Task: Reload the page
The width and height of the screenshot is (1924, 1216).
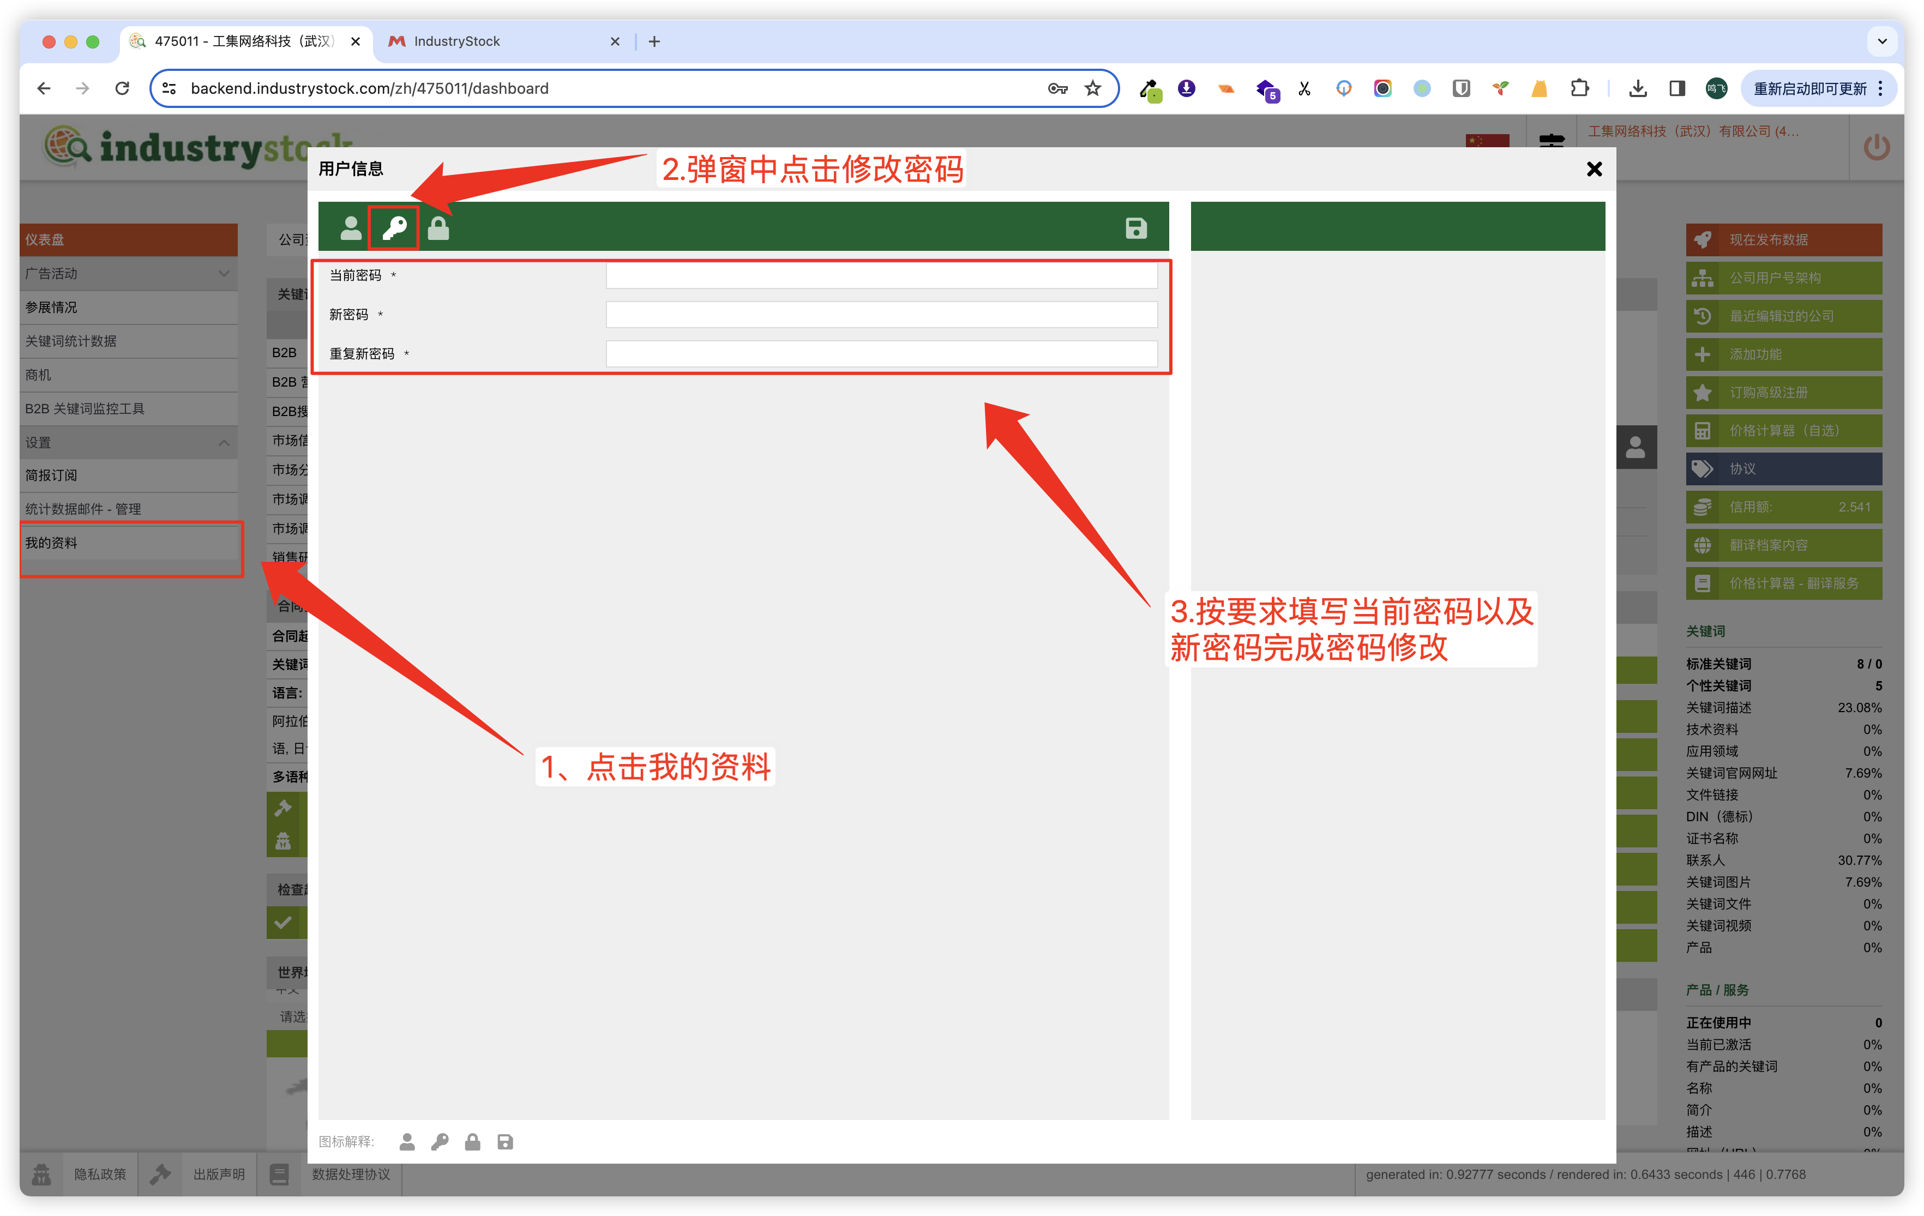Action: point(122,89)
